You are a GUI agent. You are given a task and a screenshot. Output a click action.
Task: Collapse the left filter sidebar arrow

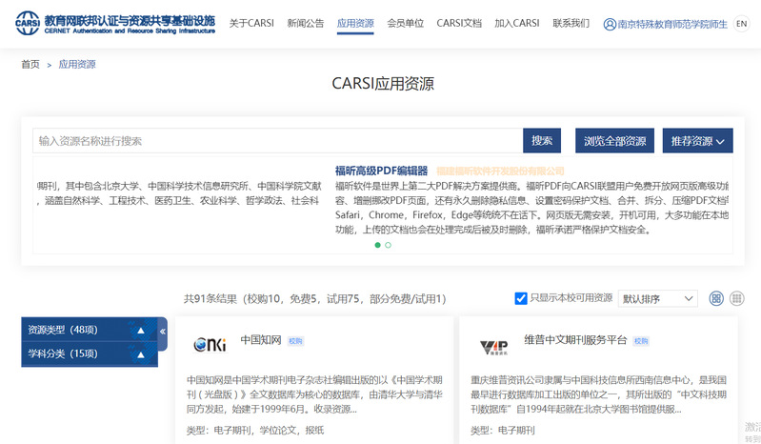click(162, 333)
